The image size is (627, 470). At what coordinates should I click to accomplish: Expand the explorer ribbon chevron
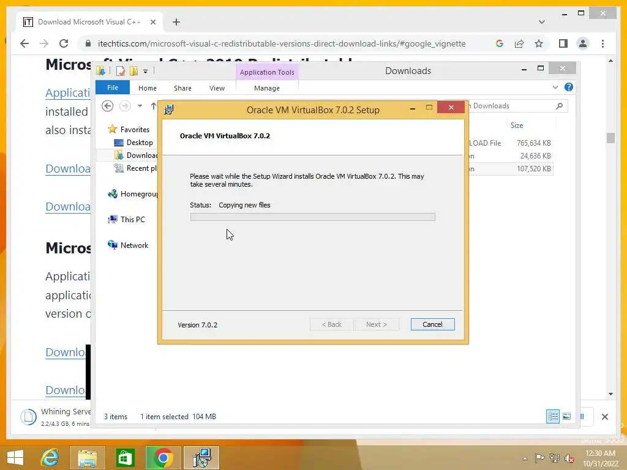click(555, 87)
